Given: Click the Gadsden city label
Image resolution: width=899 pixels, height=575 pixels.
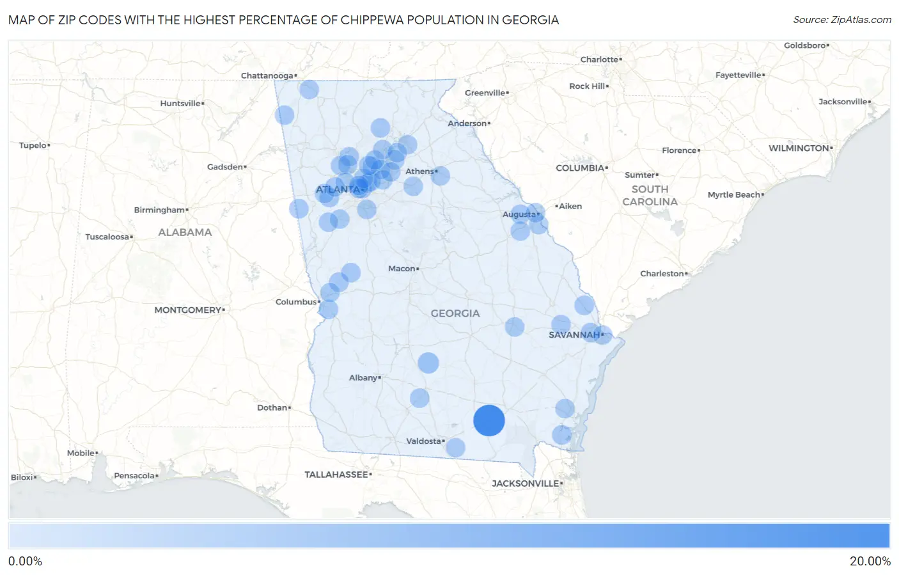Looking at the screenshot, I should [x=224, y=167].
